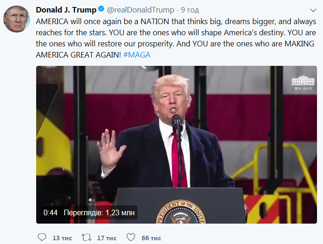The height and width of the screenshot is (244, 323).
Task: Click the 'Переглядів: 1,23 млн' view counter
Action: pos(99,212)
